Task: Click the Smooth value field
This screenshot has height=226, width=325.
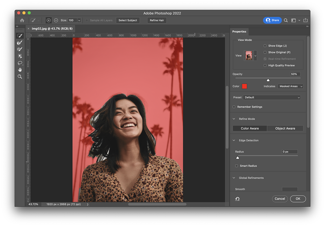Action: (290, 189)
